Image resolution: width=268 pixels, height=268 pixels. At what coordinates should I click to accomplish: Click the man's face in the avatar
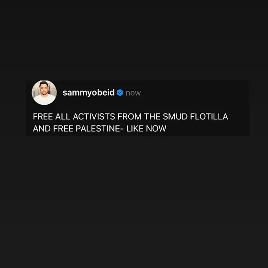pyautogui.click(x=44, y=88)
